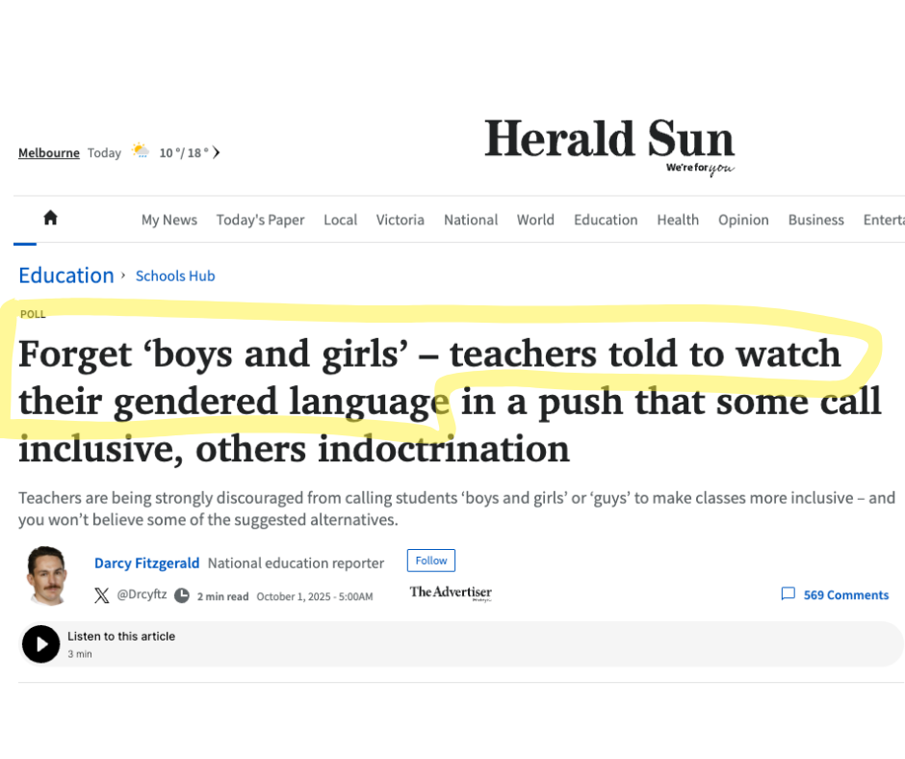Click the clock icon near 2 min read
Viewport: 905px width, 759px height.
click(182, 595)
